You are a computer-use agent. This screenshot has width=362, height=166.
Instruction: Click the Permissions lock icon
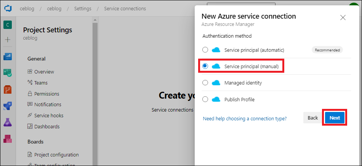pyautogui.click(x=30, y=94)
